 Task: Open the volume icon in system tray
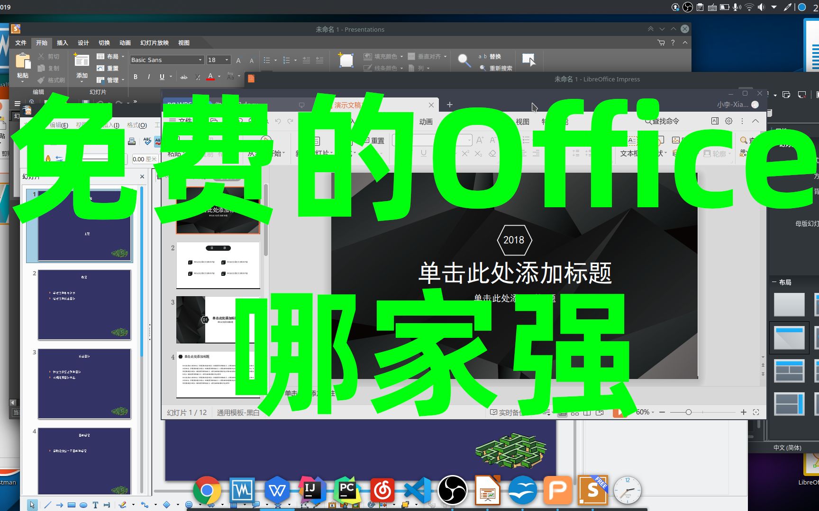pyautogui.click(x=761, y=7)
